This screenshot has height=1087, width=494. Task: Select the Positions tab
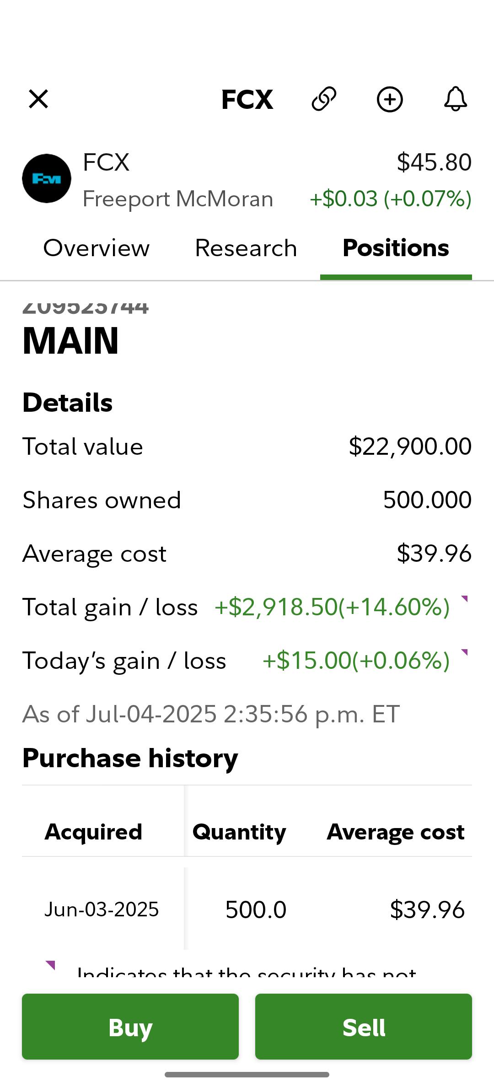coord(396,248)
